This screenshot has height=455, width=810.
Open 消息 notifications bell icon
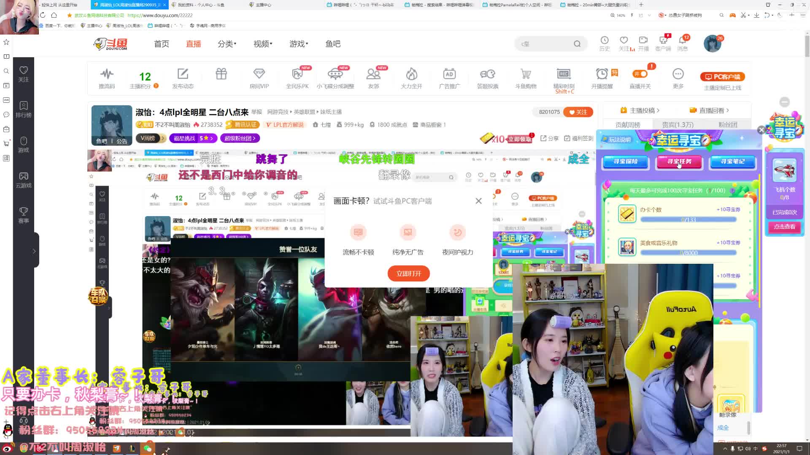coord(683,43)
